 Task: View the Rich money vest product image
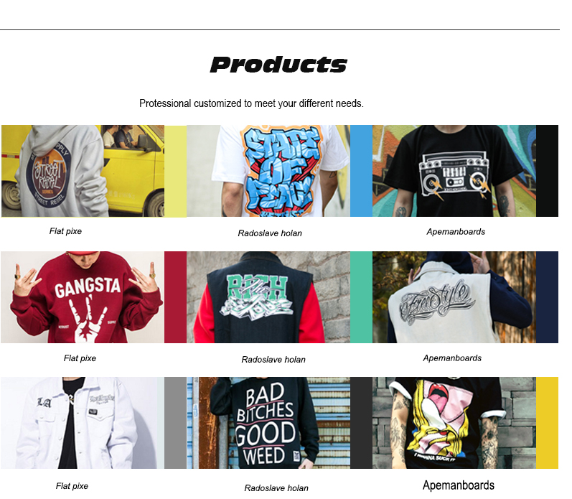(x=268, y=297)
